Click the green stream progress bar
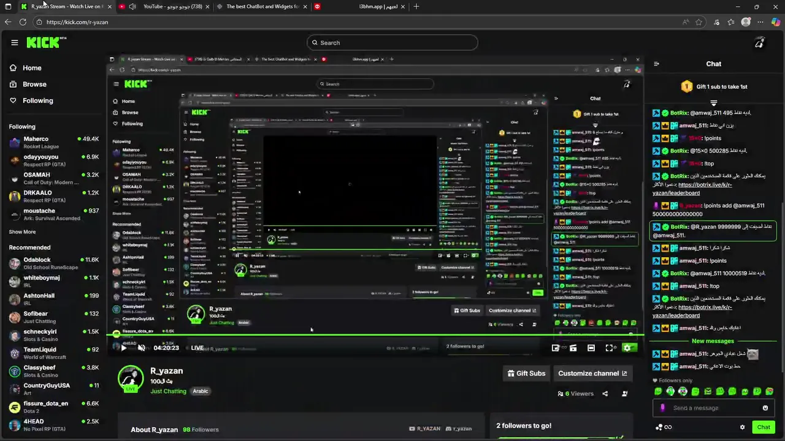 [x=375, y=336]
